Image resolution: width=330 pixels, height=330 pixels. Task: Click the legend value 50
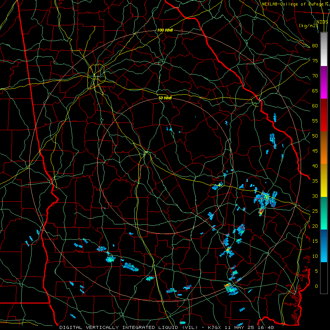315,136
